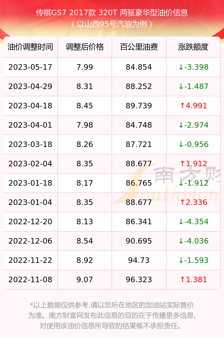Click the 传祺GS7 油价信息 title text
Viewport: 224px width, 345px height.
[112, 13]
